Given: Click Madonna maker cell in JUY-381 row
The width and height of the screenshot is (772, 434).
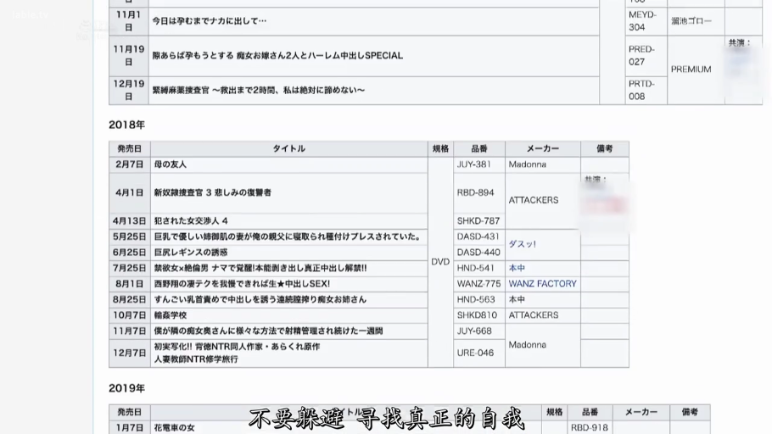Looking at the screenshot, I should pyautogui.click(x=527, y=164).
